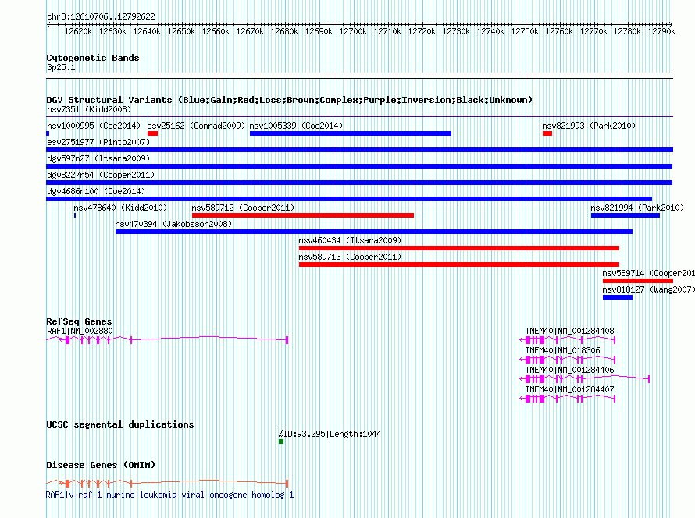
Task: Open the esv2751977 (Pinto2007) variant bar
Action: [x=359, y=150]
